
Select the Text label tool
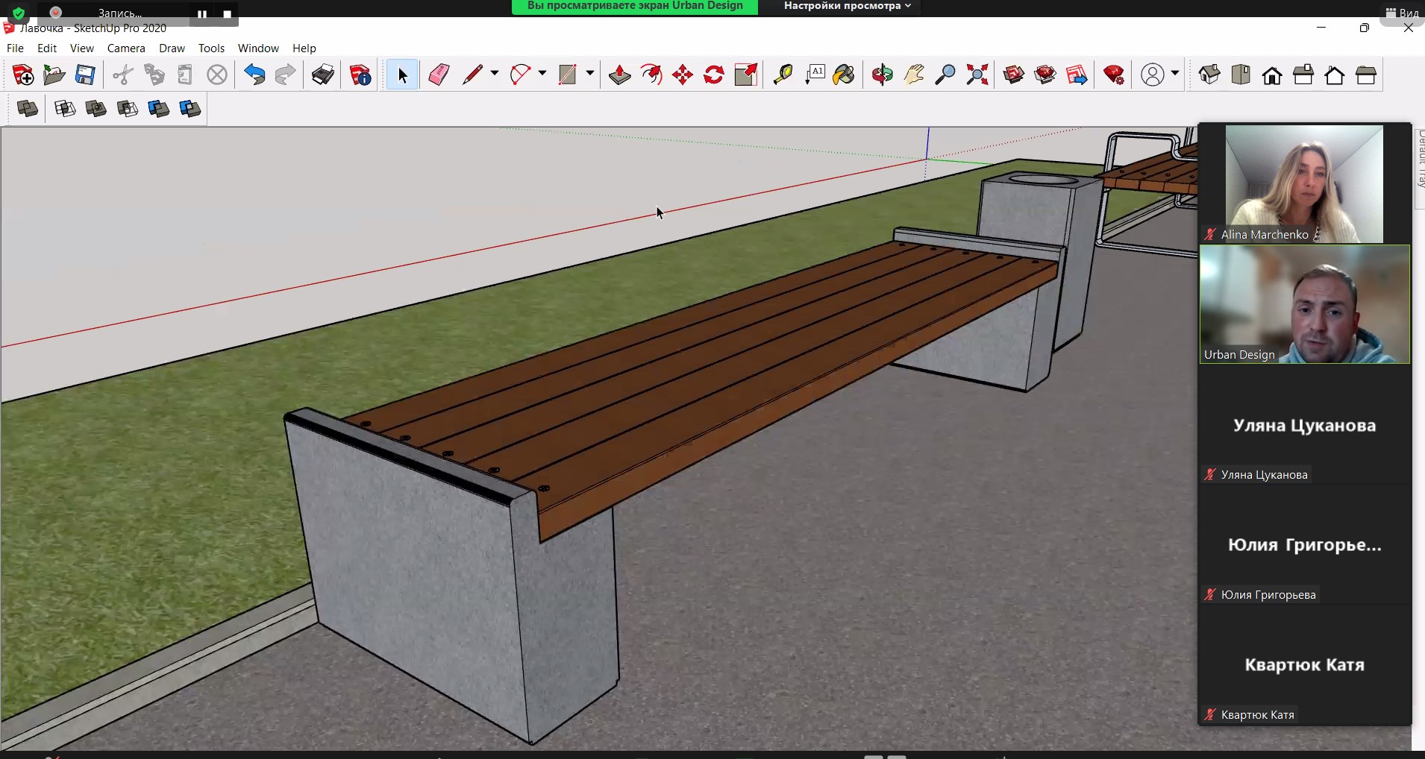(814, 75)
